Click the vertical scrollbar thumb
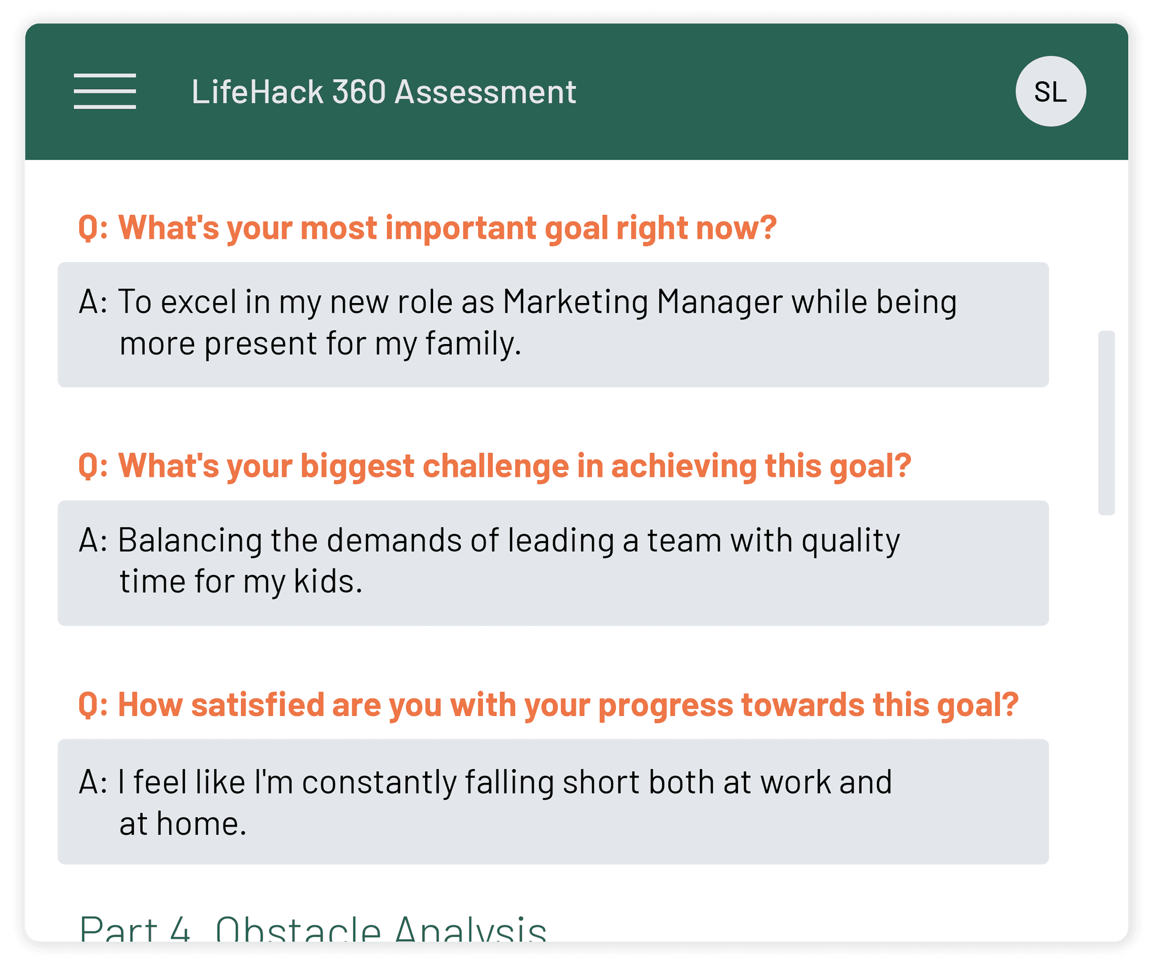The image size is (1167, 969). point(1106,422)
